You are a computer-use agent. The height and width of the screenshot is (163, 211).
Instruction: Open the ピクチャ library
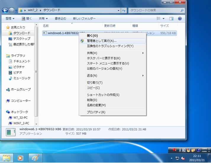pyautogui.click(x=16, y=67)
